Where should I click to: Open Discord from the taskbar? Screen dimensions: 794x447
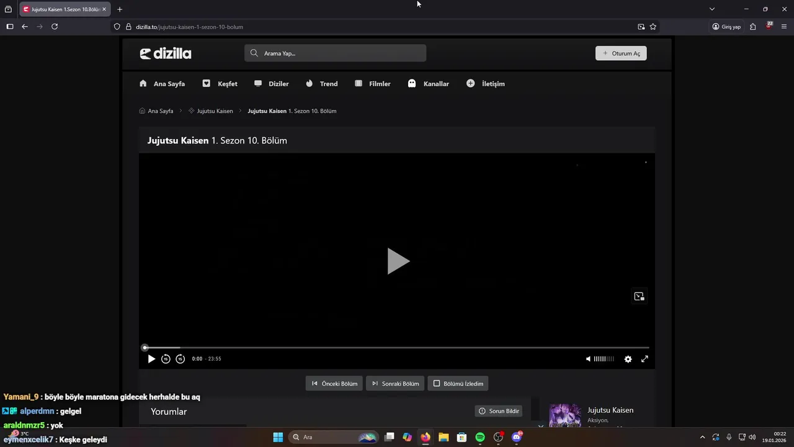pos(517,437)
